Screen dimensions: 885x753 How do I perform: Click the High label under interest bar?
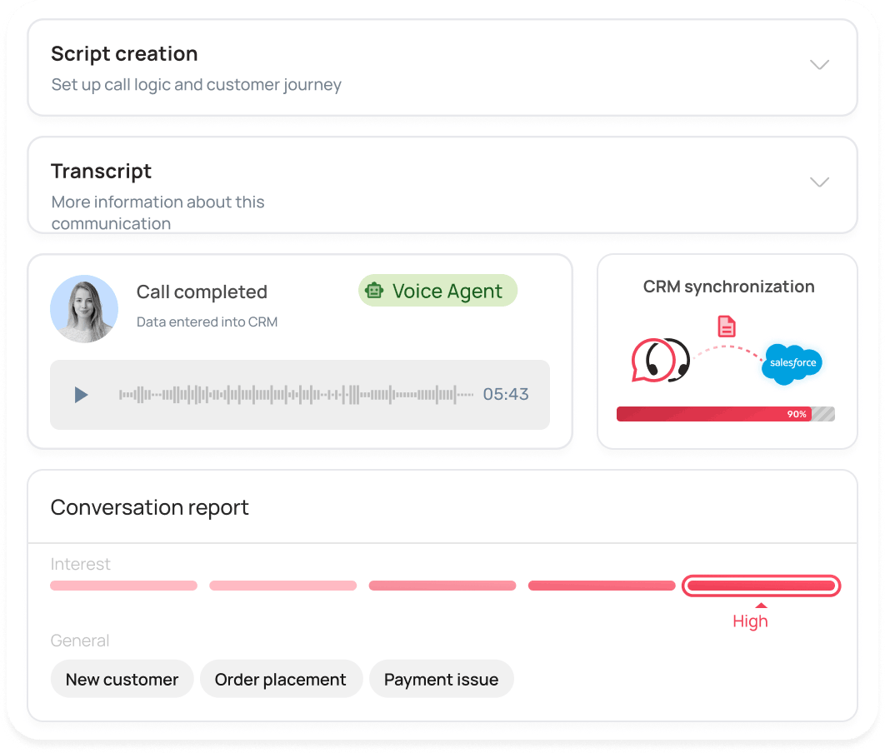coord(750,621)
